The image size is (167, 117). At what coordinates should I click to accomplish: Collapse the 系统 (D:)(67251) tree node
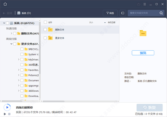(x=4, y=23)
